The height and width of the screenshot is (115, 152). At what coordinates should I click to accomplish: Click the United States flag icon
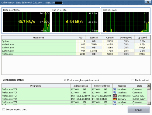115,96
